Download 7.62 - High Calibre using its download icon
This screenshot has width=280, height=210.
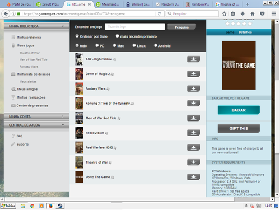coord(194,59)
